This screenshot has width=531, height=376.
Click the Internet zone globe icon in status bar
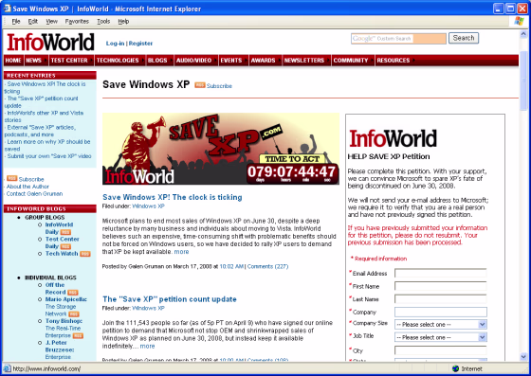[x=455, y=368]
